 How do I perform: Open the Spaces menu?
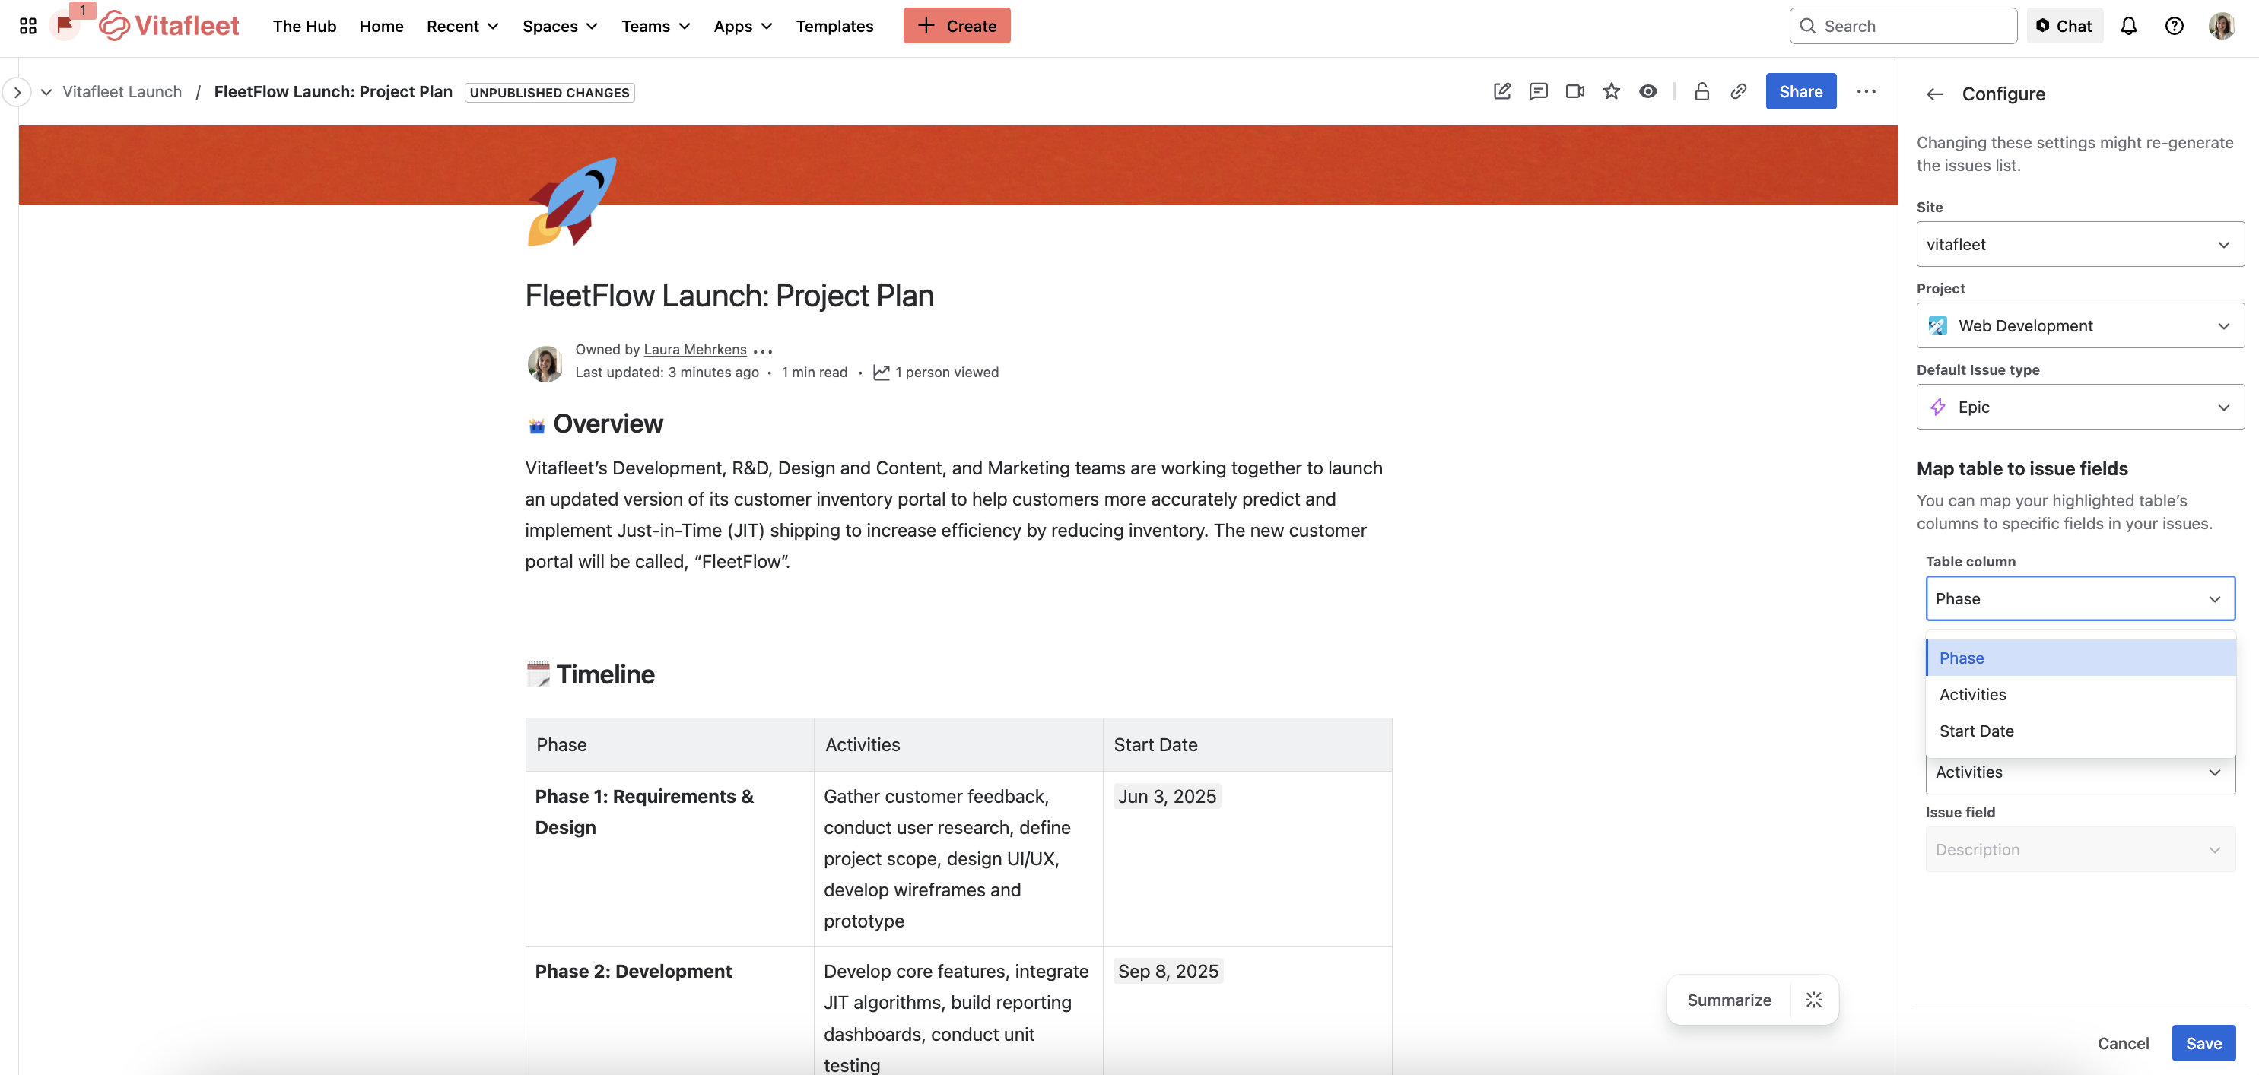(560, 25)
